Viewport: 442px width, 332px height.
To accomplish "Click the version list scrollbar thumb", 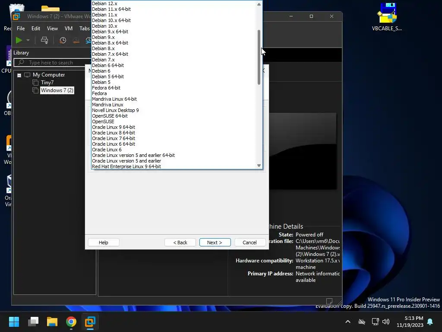I will click(x=259, y=57).
